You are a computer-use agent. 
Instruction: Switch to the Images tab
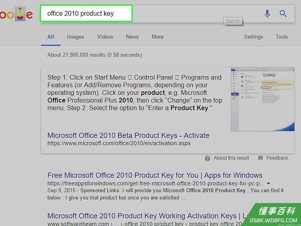pyautogui.click(x=75, y=37)
